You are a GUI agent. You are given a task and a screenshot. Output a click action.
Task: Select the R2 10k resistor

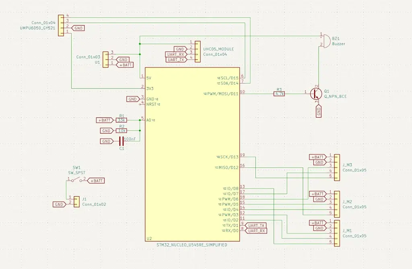pyautogui.click(x=122, y=131)
